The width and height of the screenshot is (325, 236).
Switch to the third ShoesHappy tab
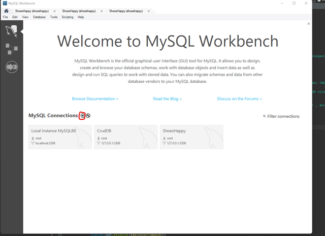coord(126,11)
